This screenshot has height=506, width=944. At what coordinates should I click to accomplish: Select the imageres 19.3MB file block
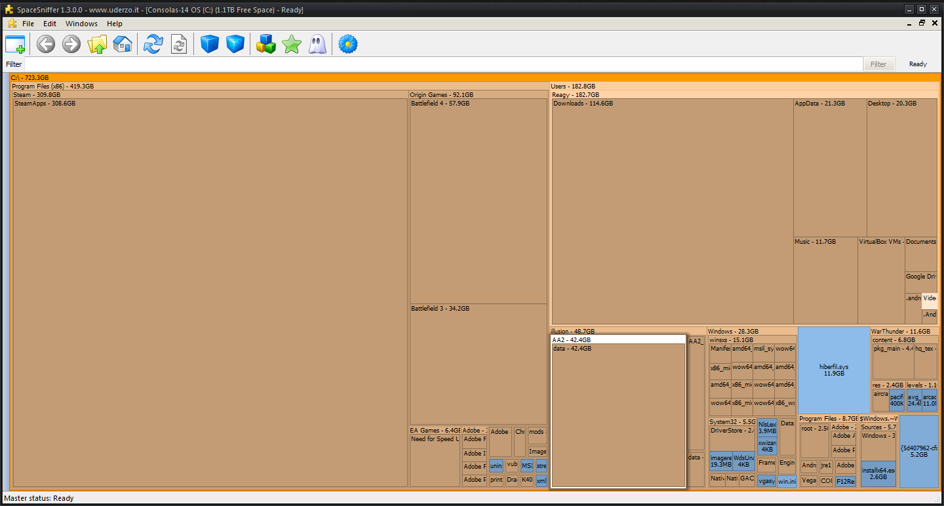pyautogui.click(x=721, y=461)
